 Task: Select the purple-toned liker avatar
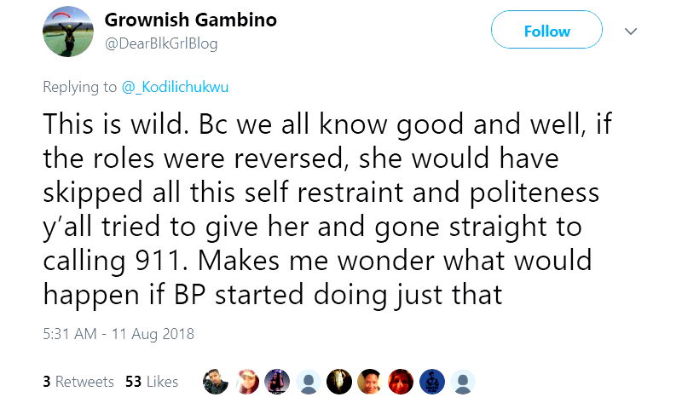tap(277, 382)
